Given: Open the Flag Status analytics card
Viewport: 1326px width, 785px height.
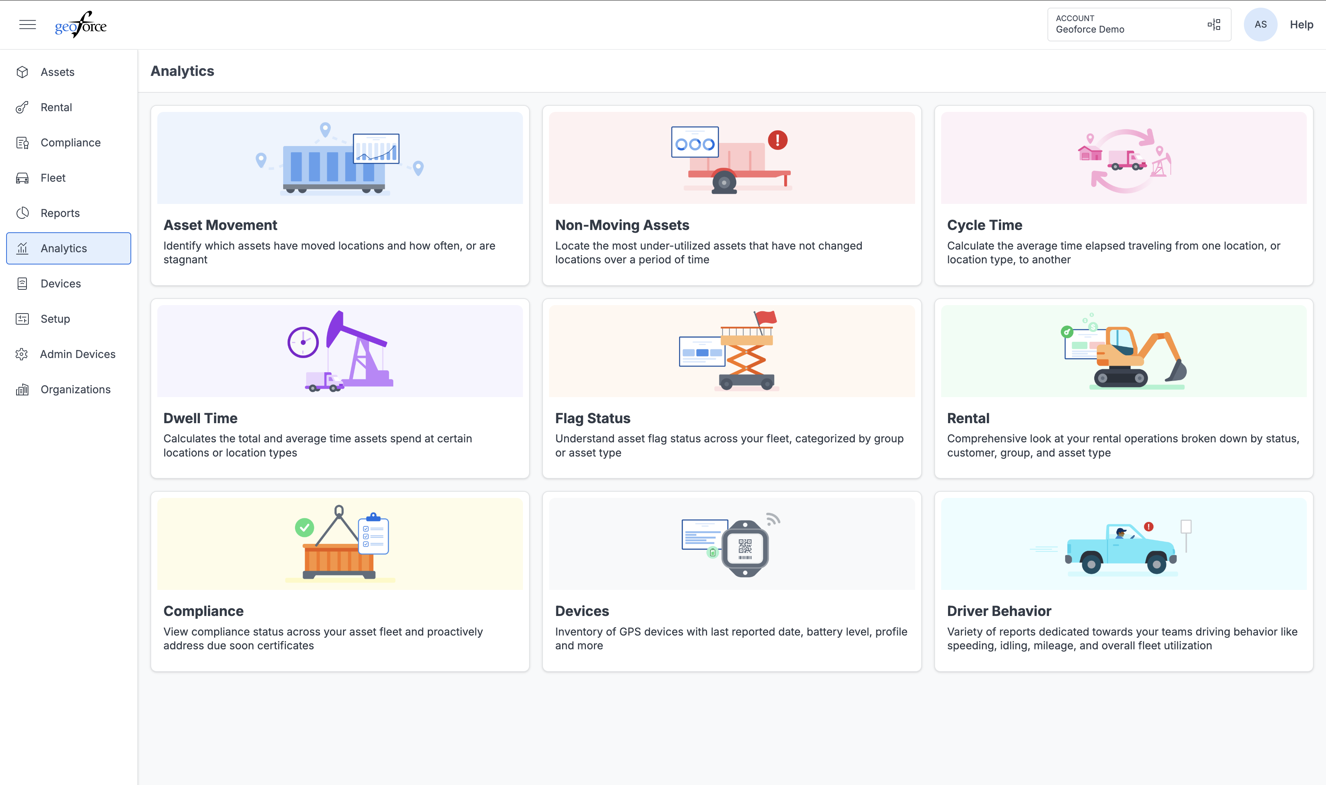Looking at the screenshot, I should [x=732, y=389].
